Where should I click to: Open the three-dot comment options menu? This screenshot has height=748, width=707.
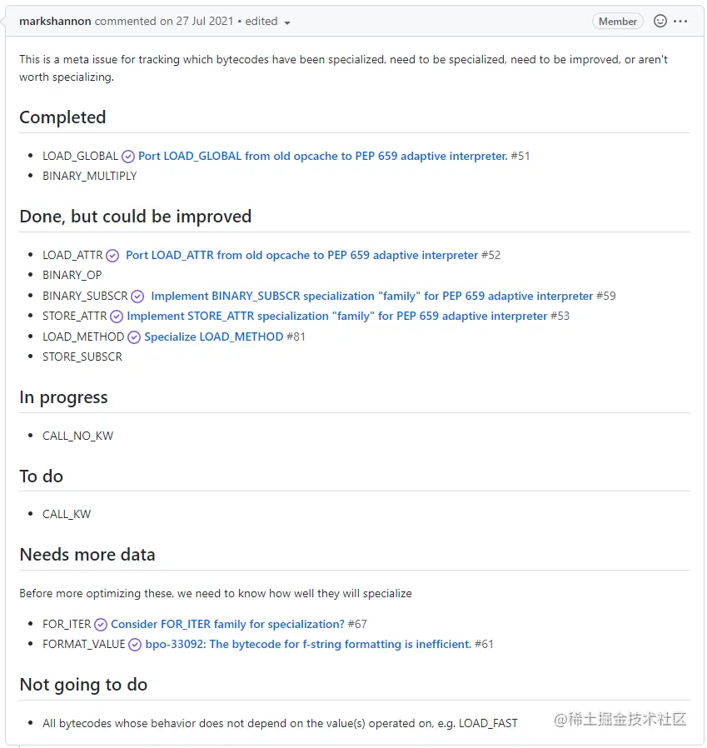point(680,21)
